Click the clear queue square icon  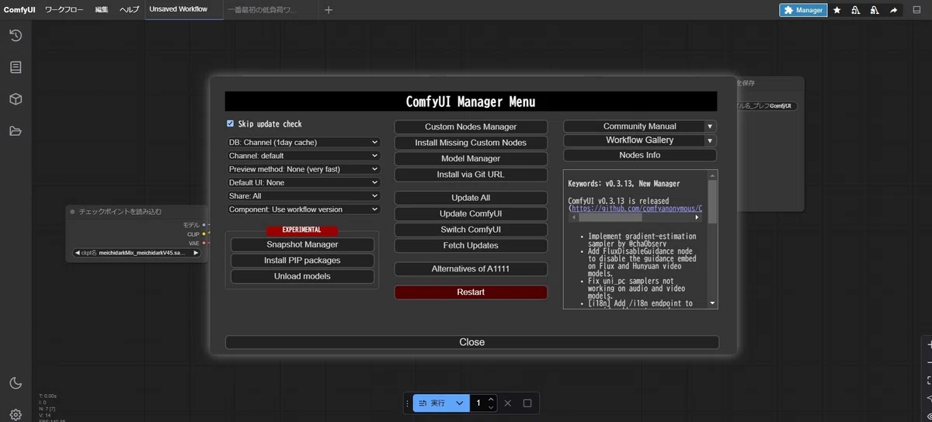click(x=527, y=403)
